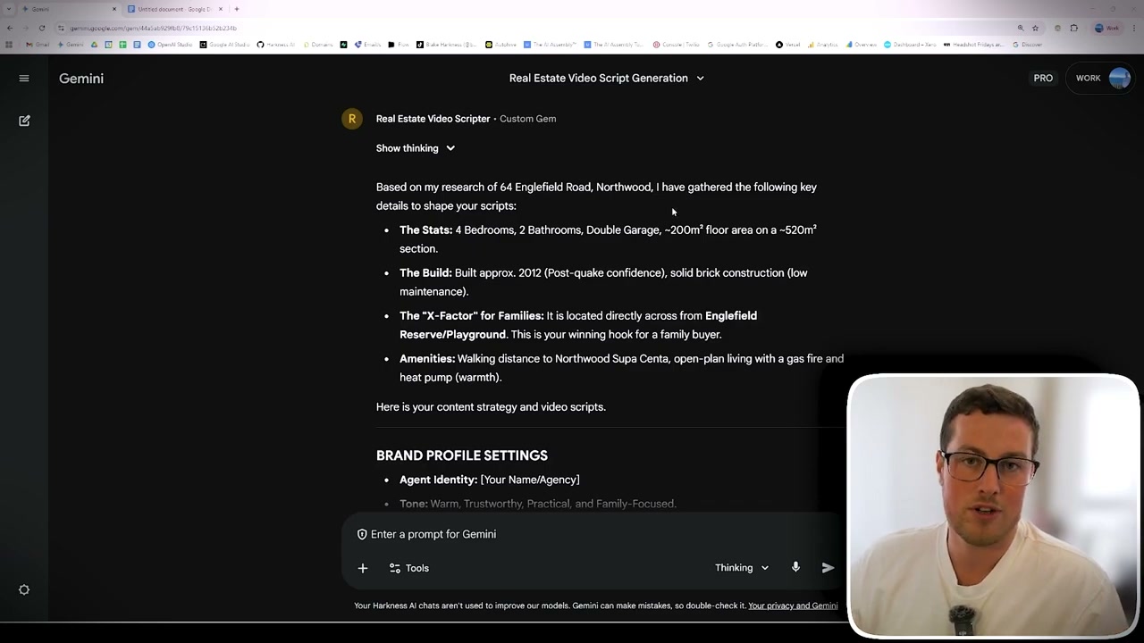The height and width of the screenshot is (643, 1144).
Task: Close the Gemini browser tab
Action: click(x=114, y=9)
